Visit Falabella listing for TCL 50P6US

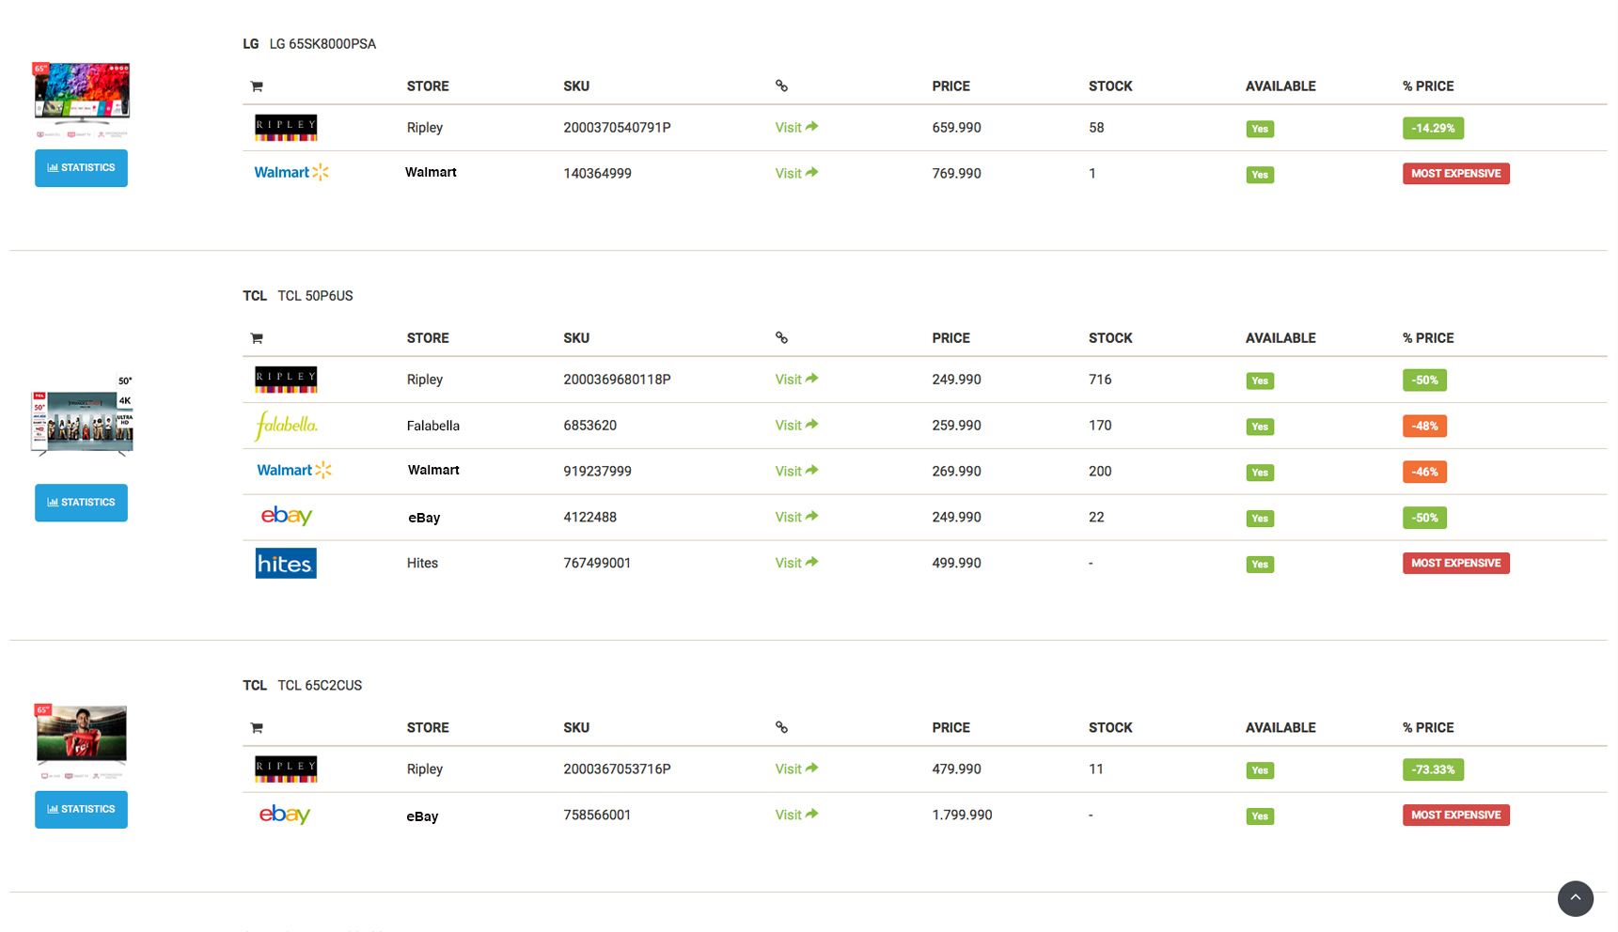coord(796,426)
